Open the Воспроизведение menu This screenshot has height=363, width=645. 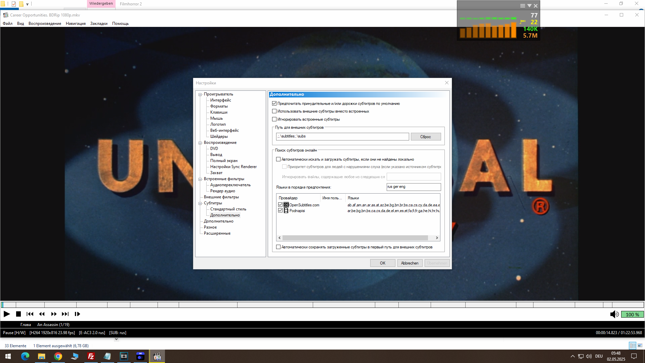pos(45,24)
